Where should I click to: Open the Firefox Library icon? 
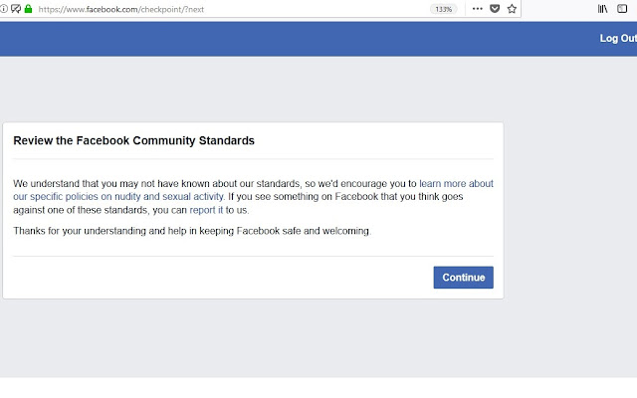pos(602,9)
